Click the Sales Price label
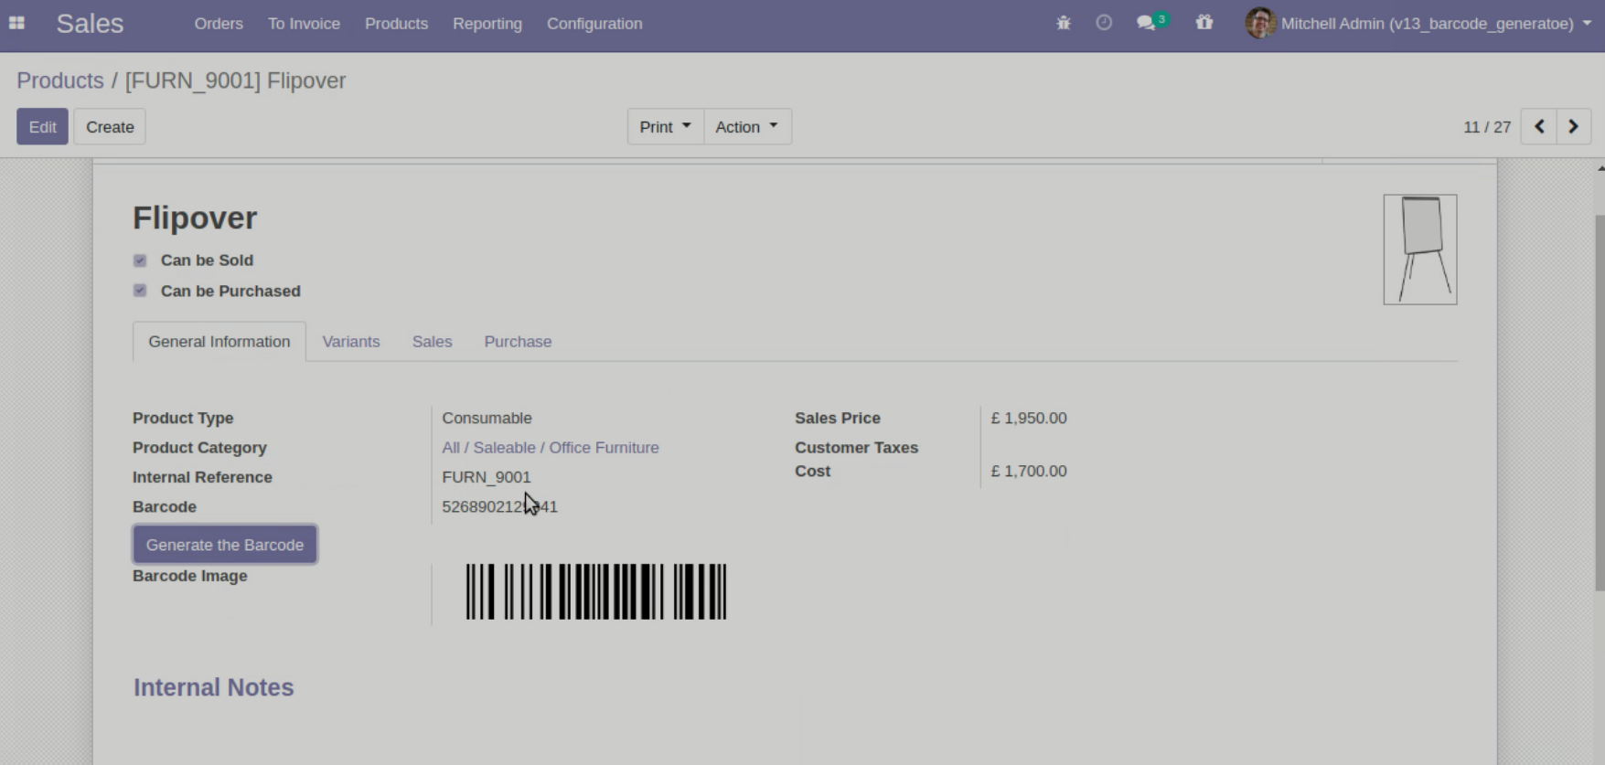 coord(838,418)
